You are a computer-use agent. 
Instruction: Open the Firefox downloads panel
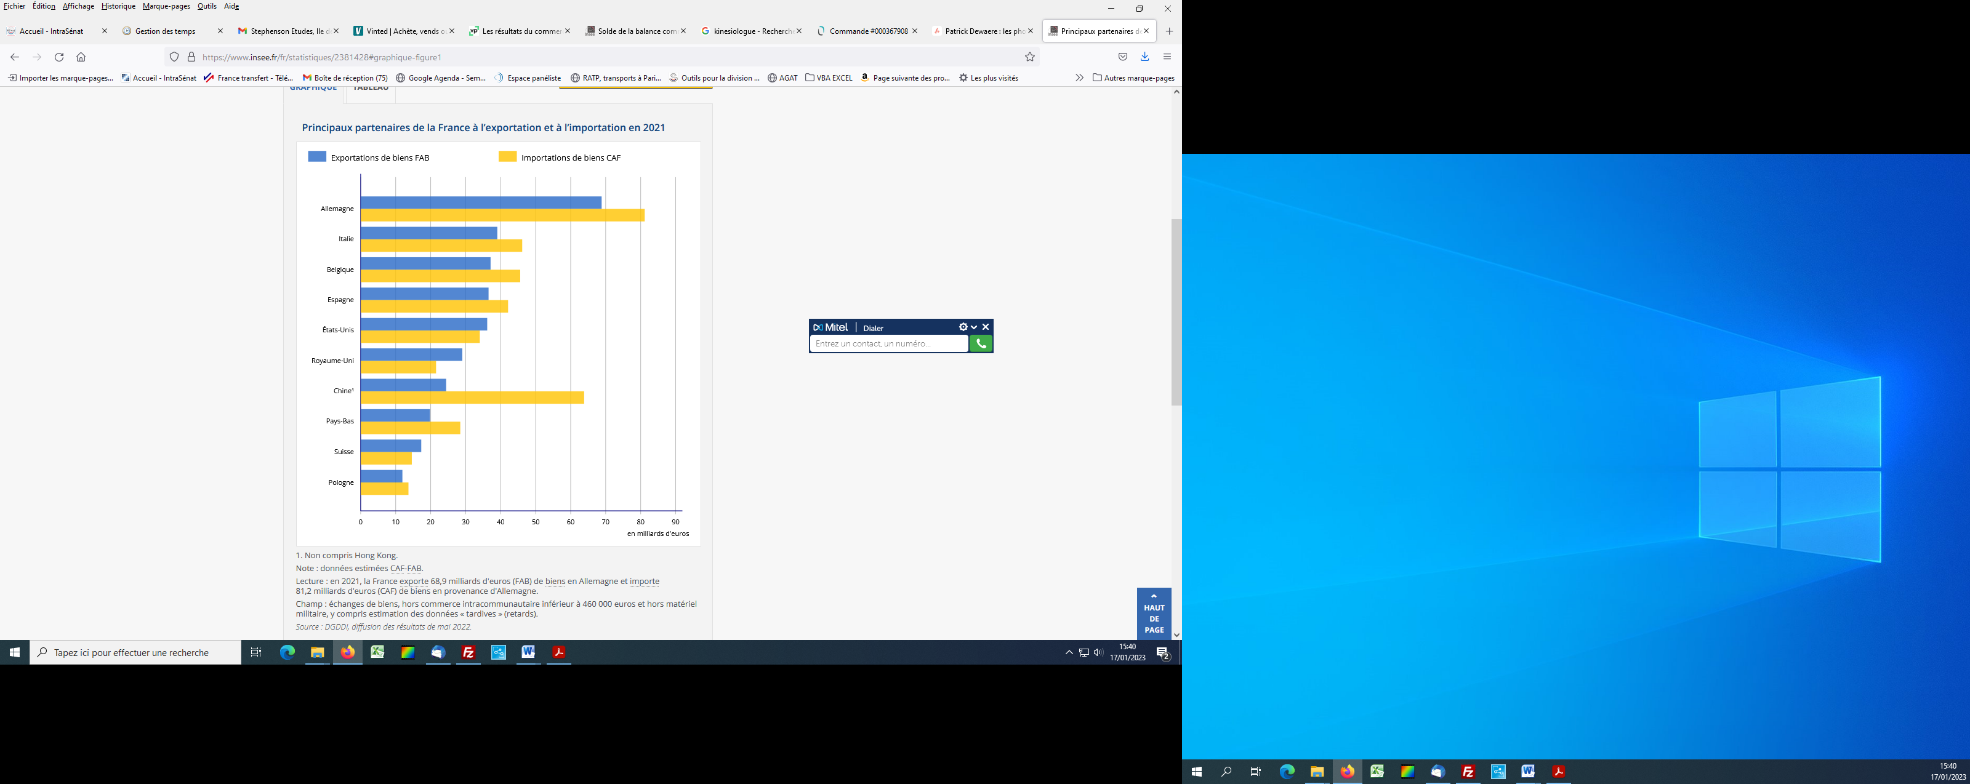[x=1144, y=57]
